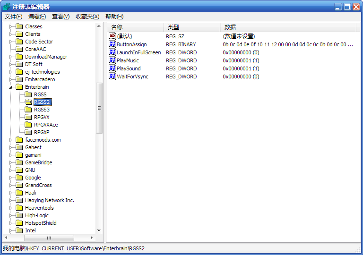Click the tree horizontal scrollbar thumb

point(49,238)
